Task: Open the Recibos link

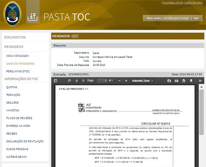Action: 12,134
